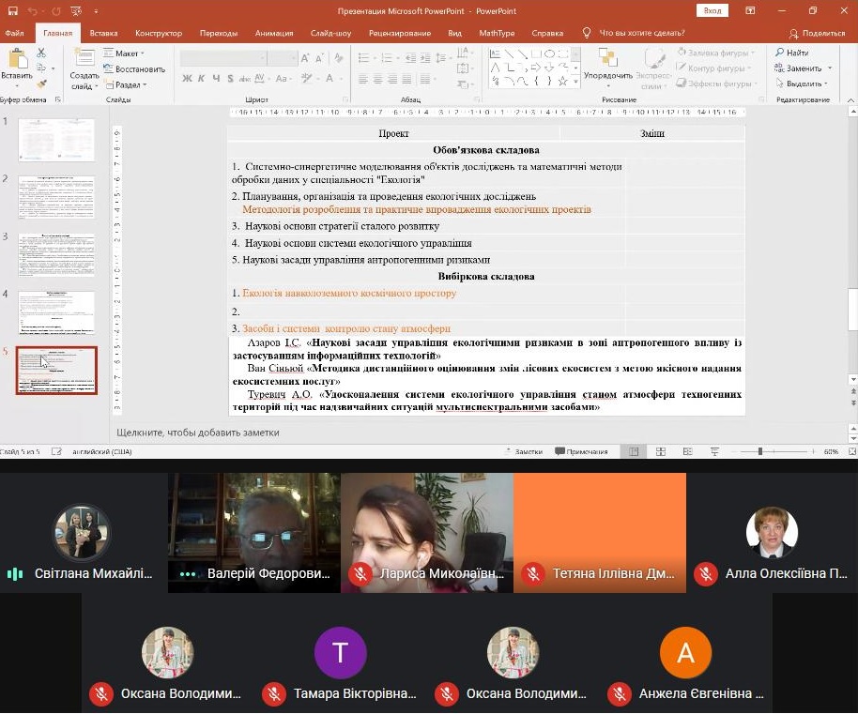
Task: Switch to slide sorter view icon
Action: pyautogui.click(x=661, y=451)
